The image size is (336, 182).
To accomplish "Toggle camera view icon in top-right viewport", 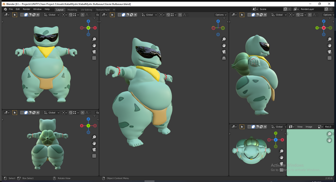I will point(330,52).
